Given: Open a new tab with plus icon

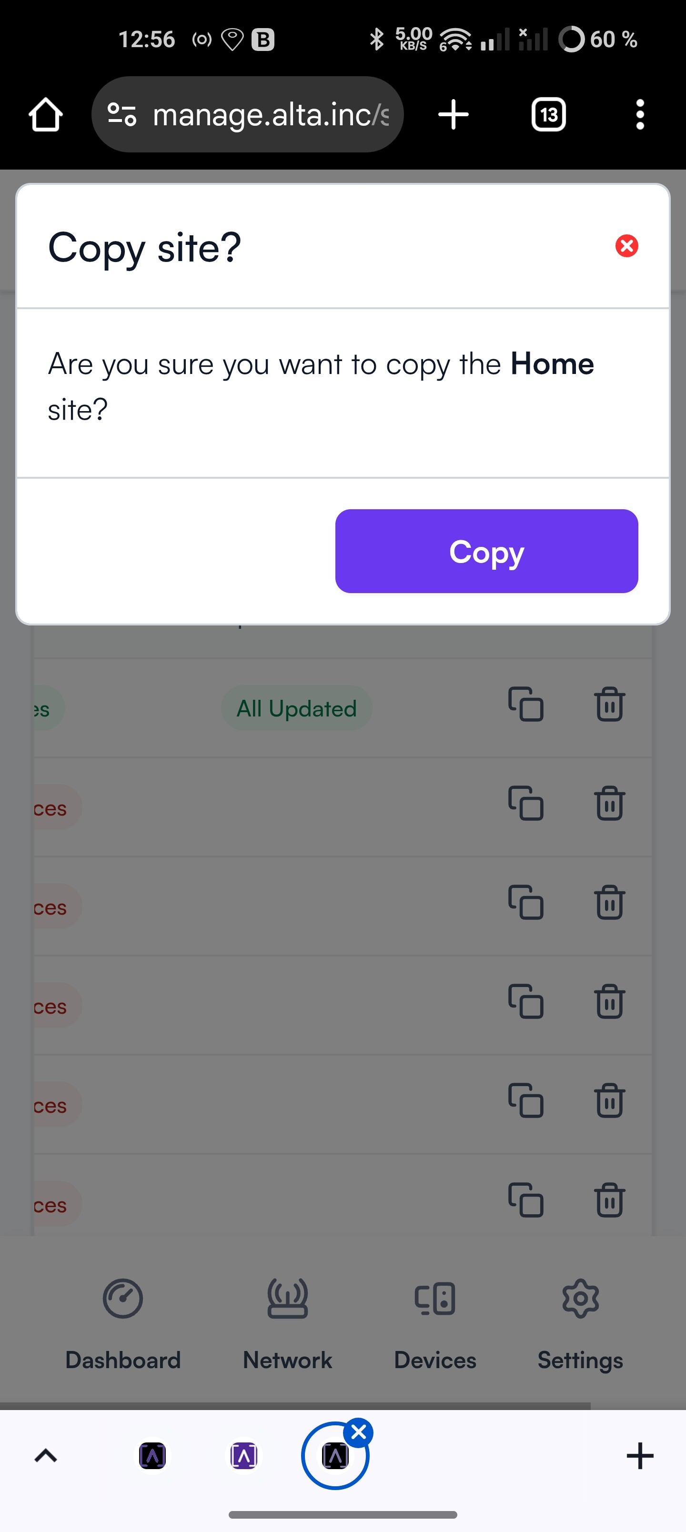Looking at the screenshot, I should point(454,114).
